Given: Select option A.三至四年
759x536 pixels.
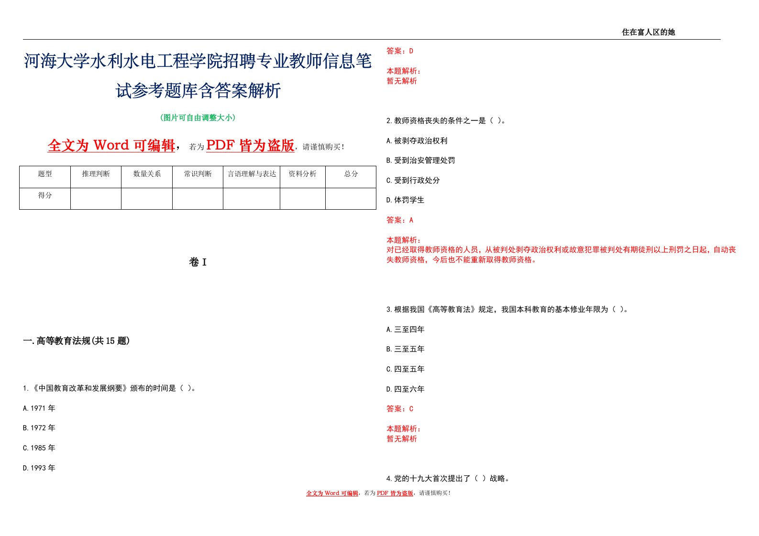Looking at the screenshot, I should coord(406,329).
